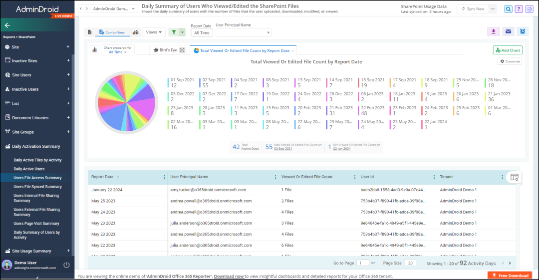The height and width of the screenshot is (280, 539).
Task: Open the help question mark icon
Action: pos(519,9)
